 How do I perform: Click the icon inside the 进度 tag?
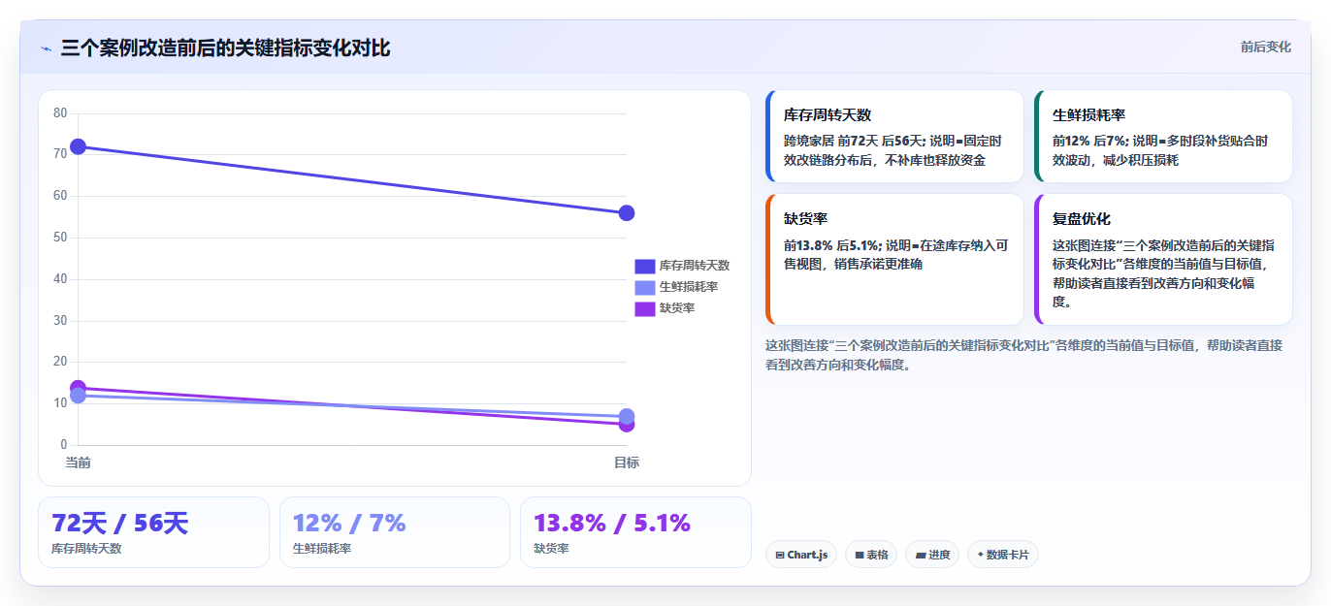click(x=921, y=556)
